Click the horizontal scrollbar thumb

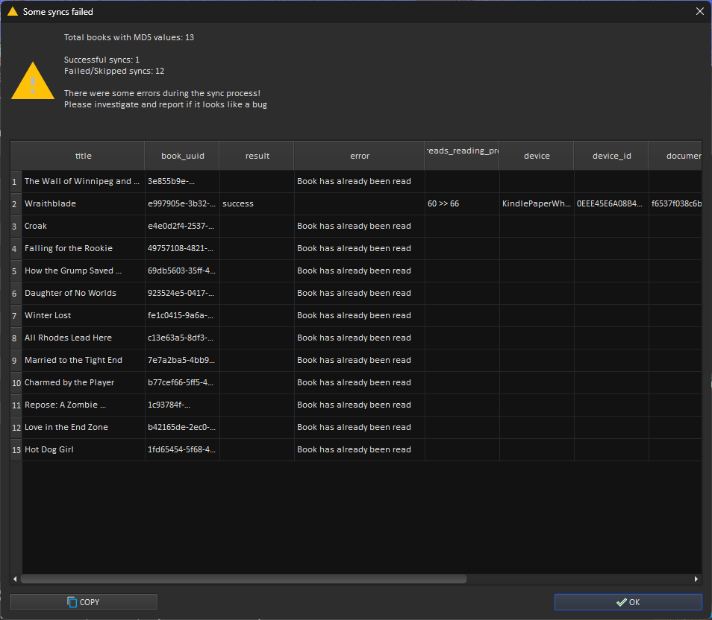pyautogui.click(x=244, y=579)
